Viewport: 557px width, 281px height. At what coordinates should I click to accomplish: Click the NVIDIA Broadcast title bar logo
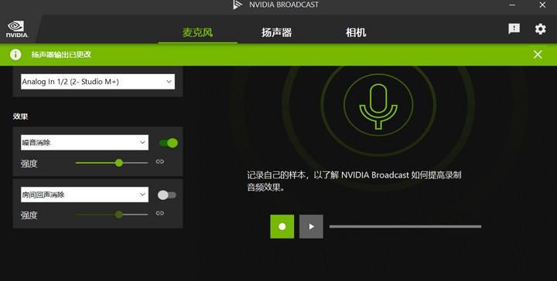coord(237,5)
